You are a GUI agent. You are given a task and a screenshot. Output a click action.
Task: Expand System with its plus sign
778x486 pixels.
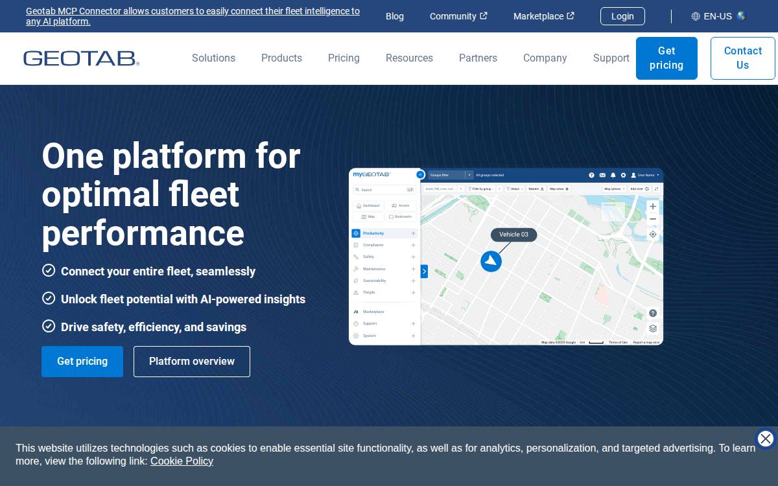(413, 336)
